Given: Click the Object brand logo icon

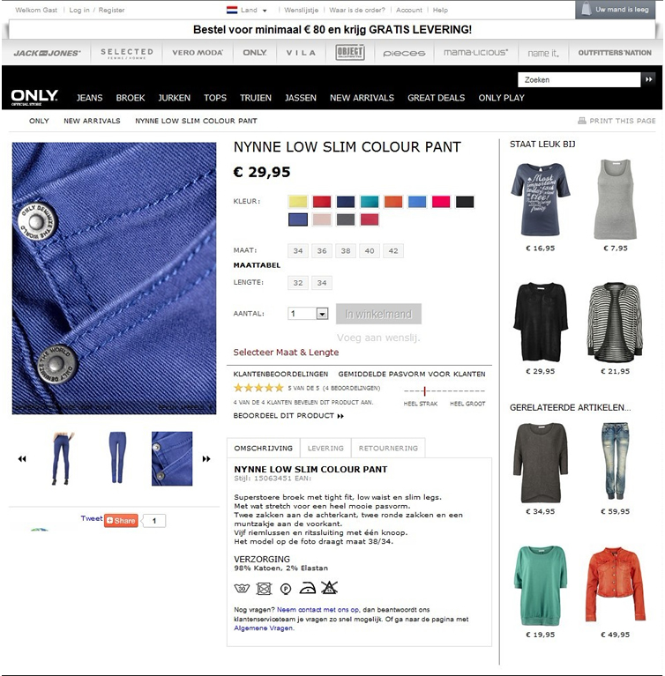Looking at the screenshot, I should tap(350, 53).
